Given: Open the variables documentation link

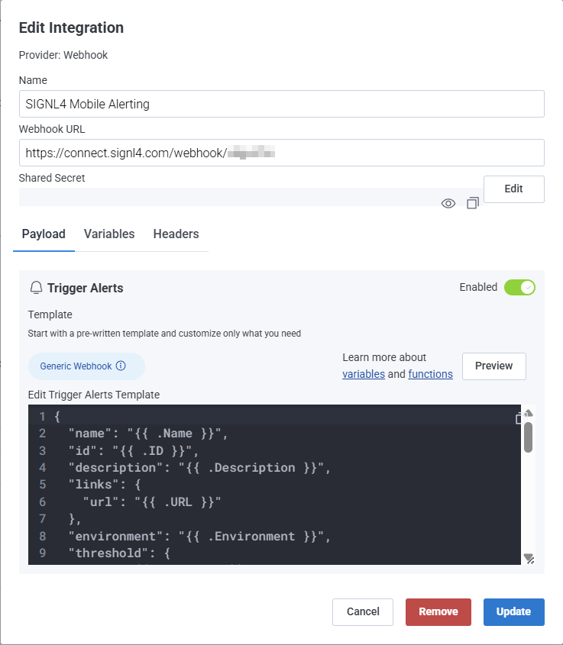Looking at the screenshot, I should [364, 374].
